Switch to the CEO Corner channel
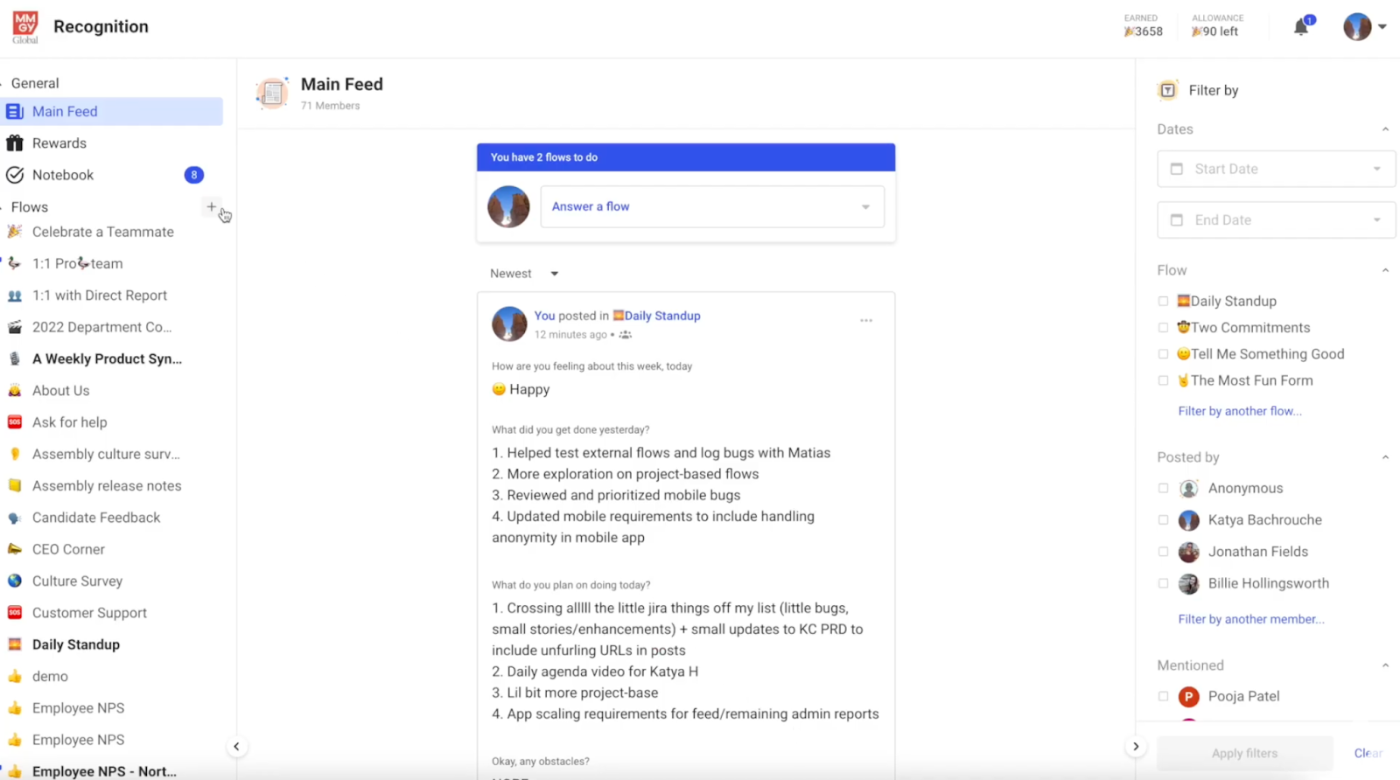 (x=68, y=549)
